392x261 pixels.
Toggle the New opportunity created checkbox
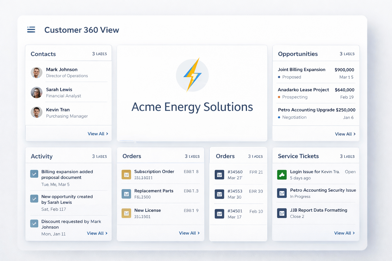[34, 199]
